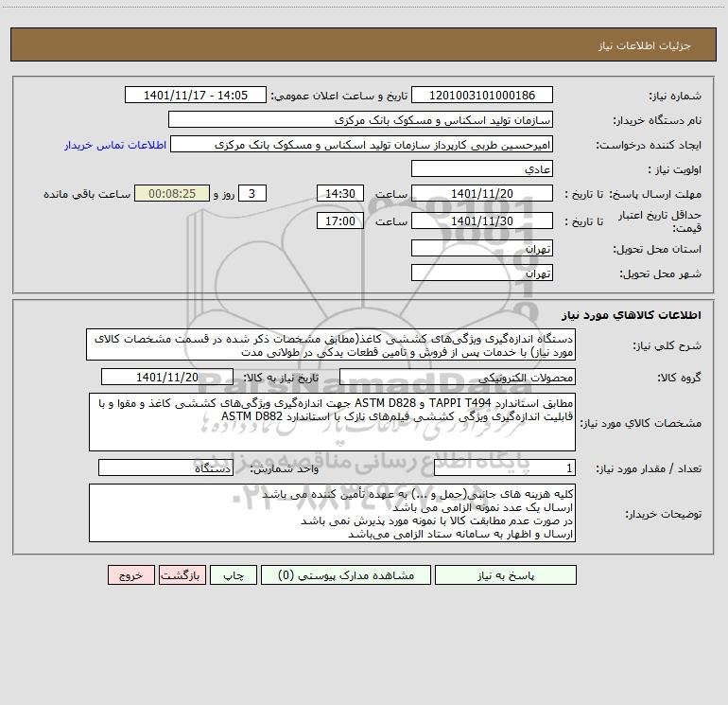
Task: Click the چاپ print button
Action: [x=234, y=574]
